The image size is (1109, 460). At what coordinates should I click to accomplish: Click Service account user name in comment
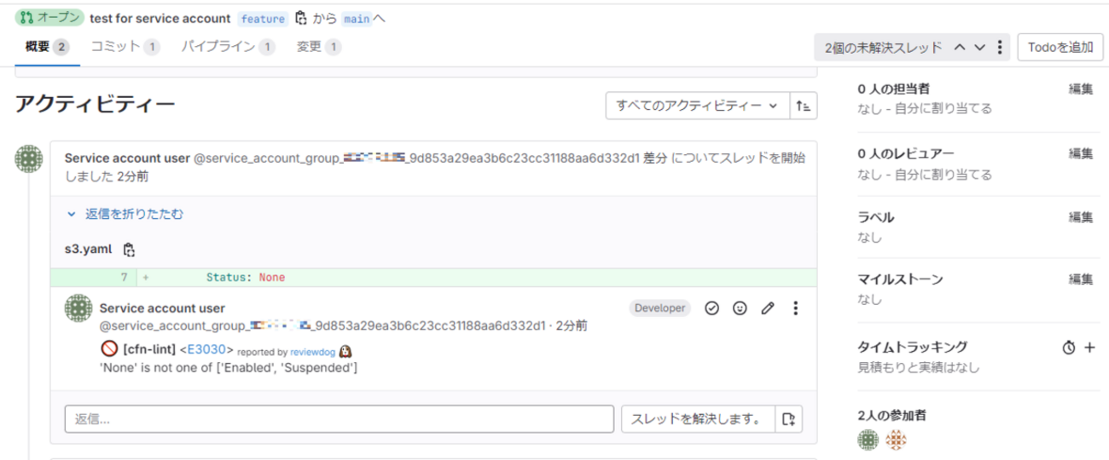(x=162, y=308)
